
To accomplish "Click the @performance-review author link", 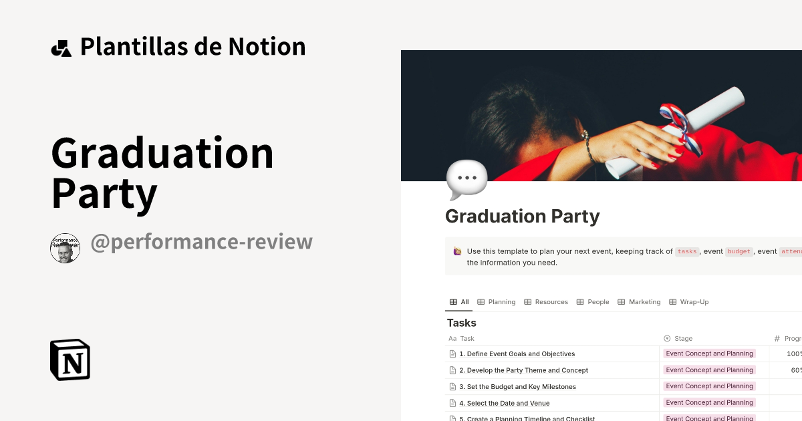I will 201,242.
